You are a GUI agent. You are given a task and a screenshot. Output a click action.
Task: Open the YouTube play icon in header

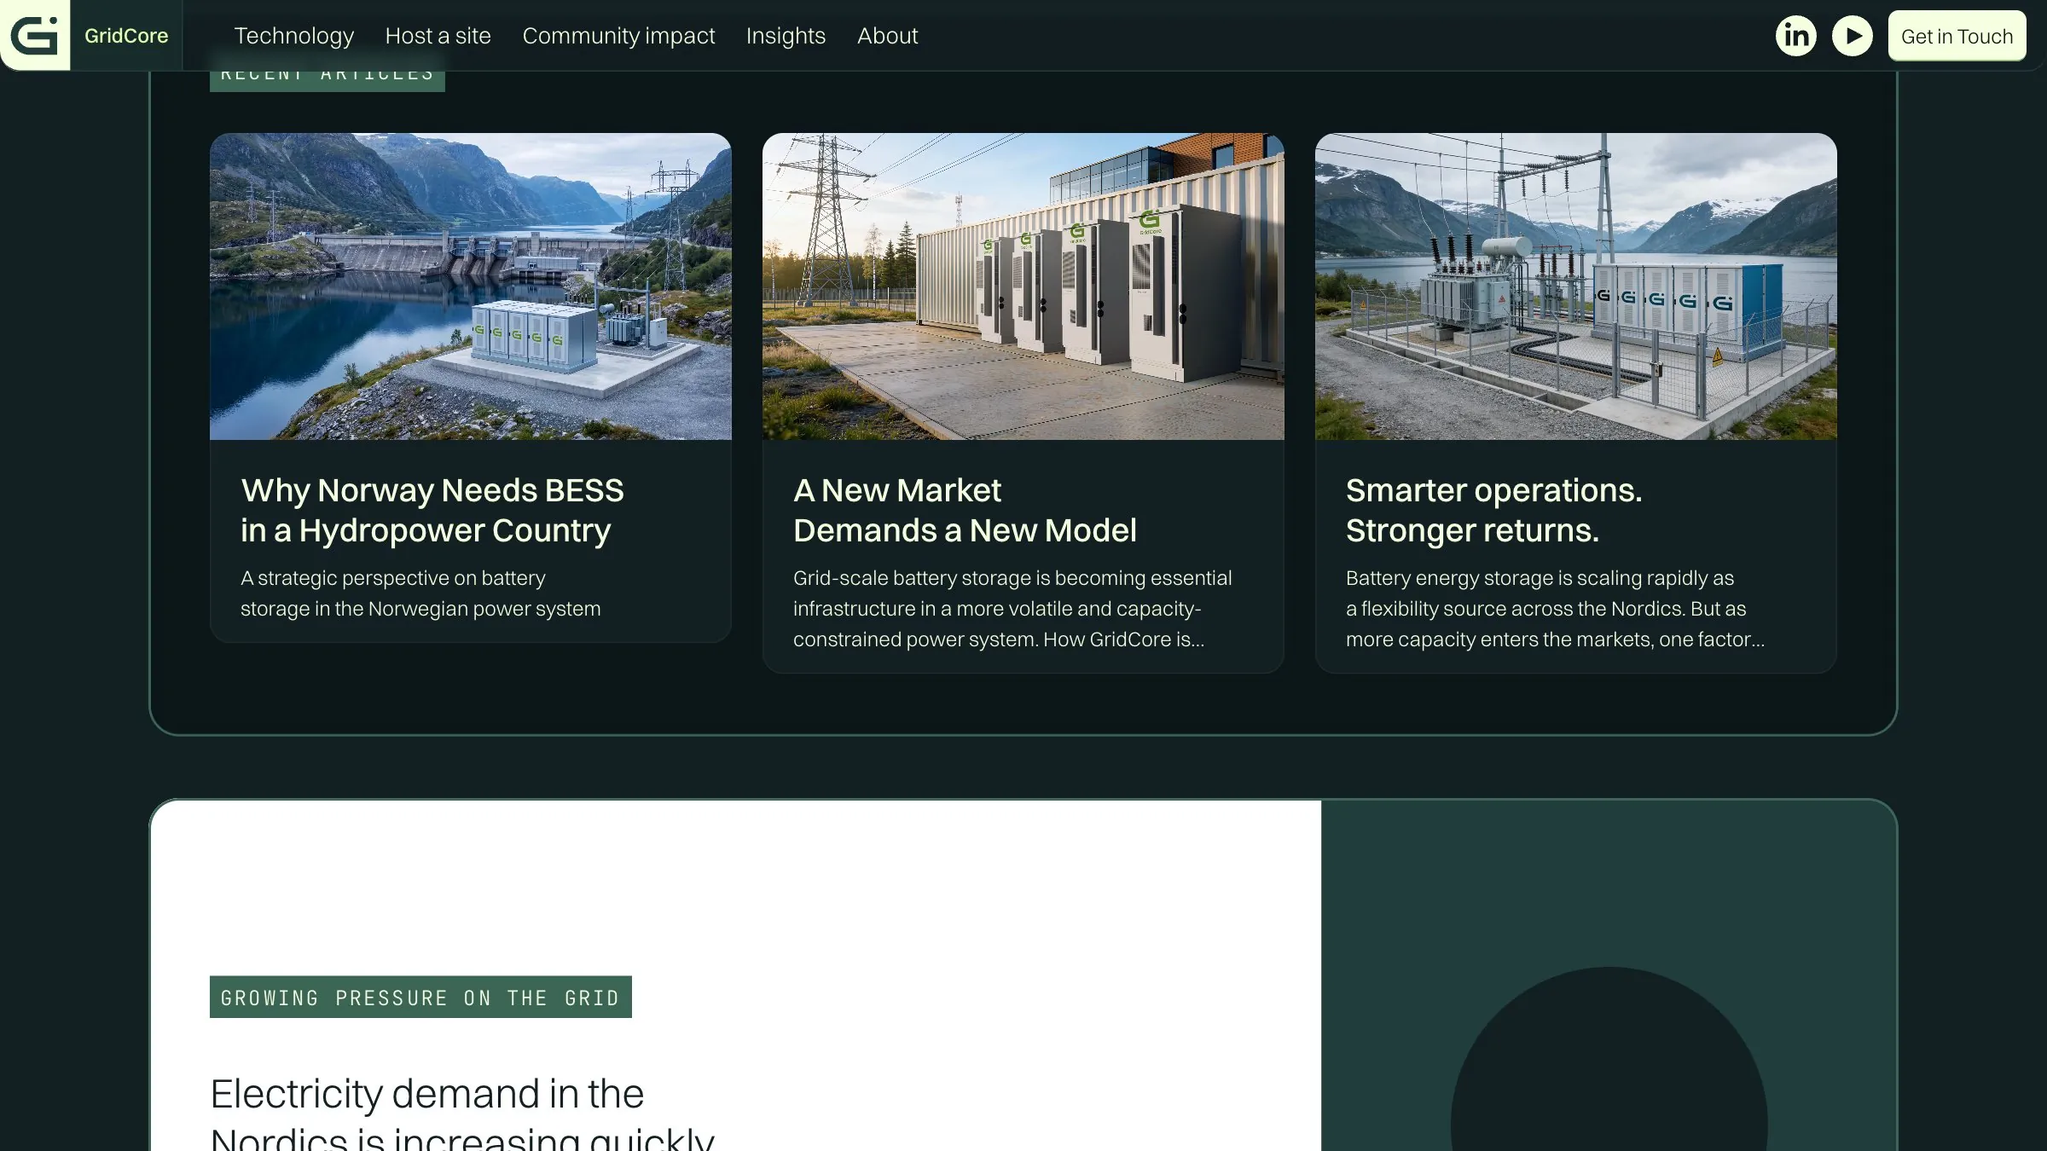(1853, 36)
